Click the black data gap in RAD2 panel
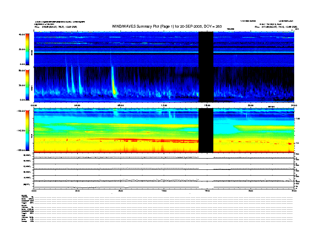Image resolution: width=317 pixels, height=245 pixels. point(206,49)
